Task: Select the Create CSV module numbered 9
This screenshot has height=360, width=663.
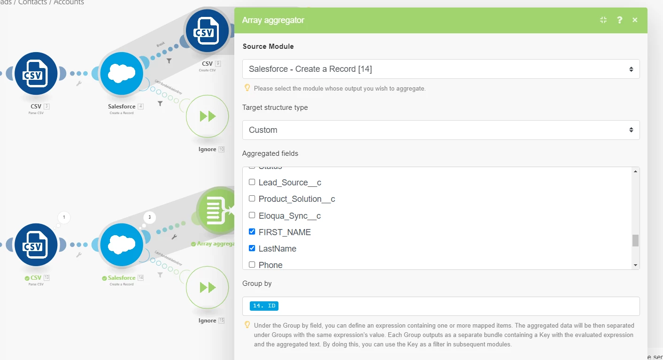Action: [207, 31]
